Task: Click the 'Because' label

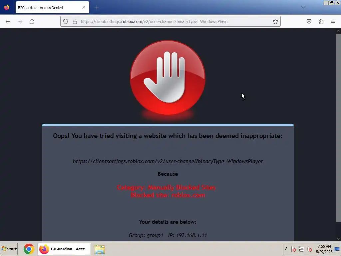Action: tap(168, 174)
